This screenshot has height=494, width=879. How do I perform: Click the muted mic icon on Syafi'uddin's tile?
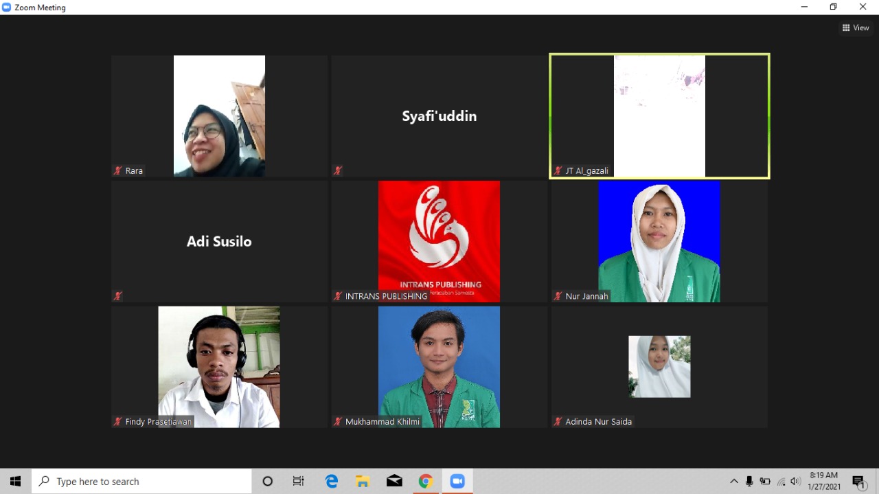pos(338,170)
